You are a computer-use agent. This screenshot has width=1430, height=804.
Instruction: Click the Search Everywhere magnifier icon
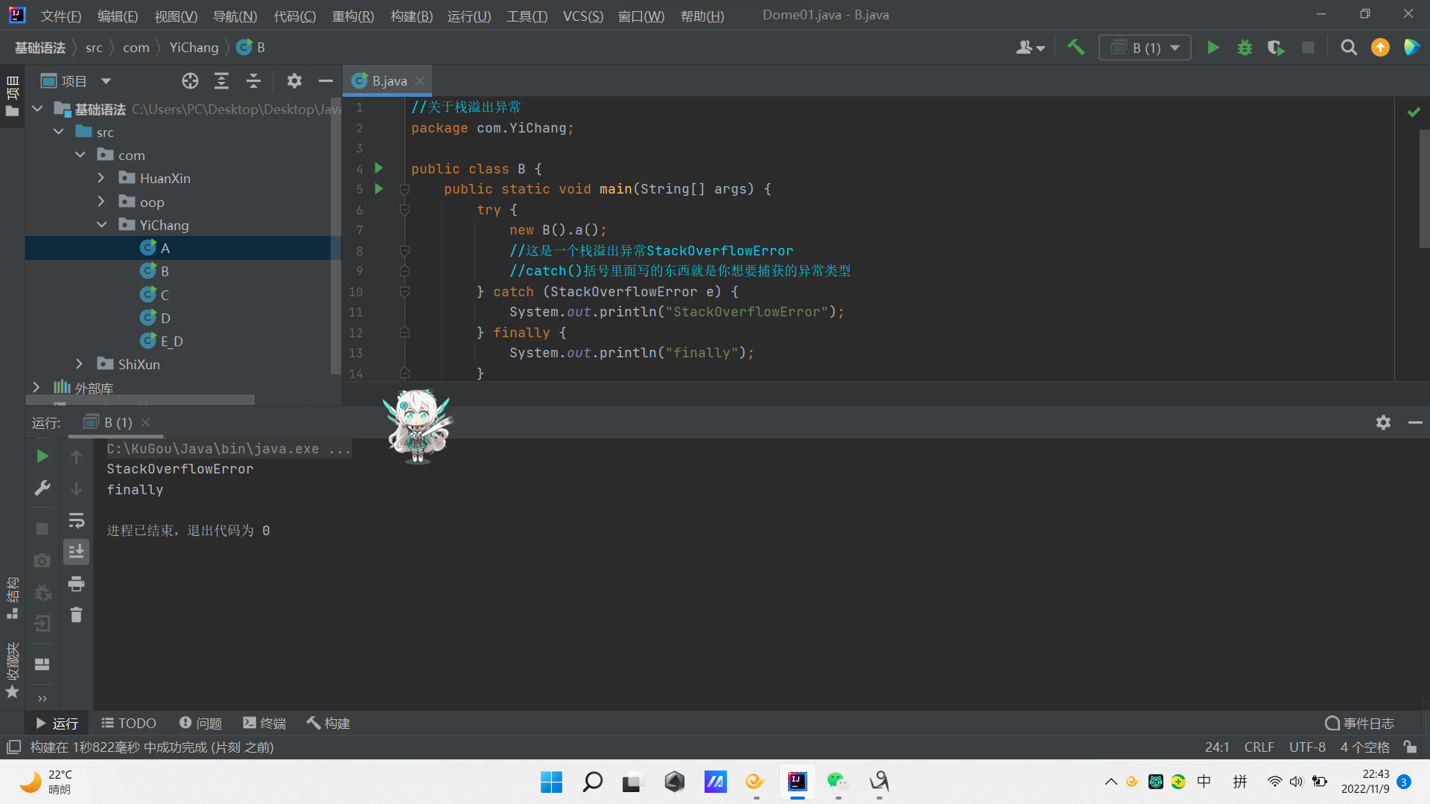click(1348, 48)
